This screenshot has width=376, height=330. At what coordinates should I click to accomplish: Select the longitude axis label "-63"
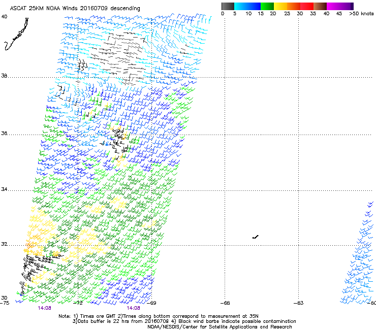pyautogui.click(x=299, y=303)
